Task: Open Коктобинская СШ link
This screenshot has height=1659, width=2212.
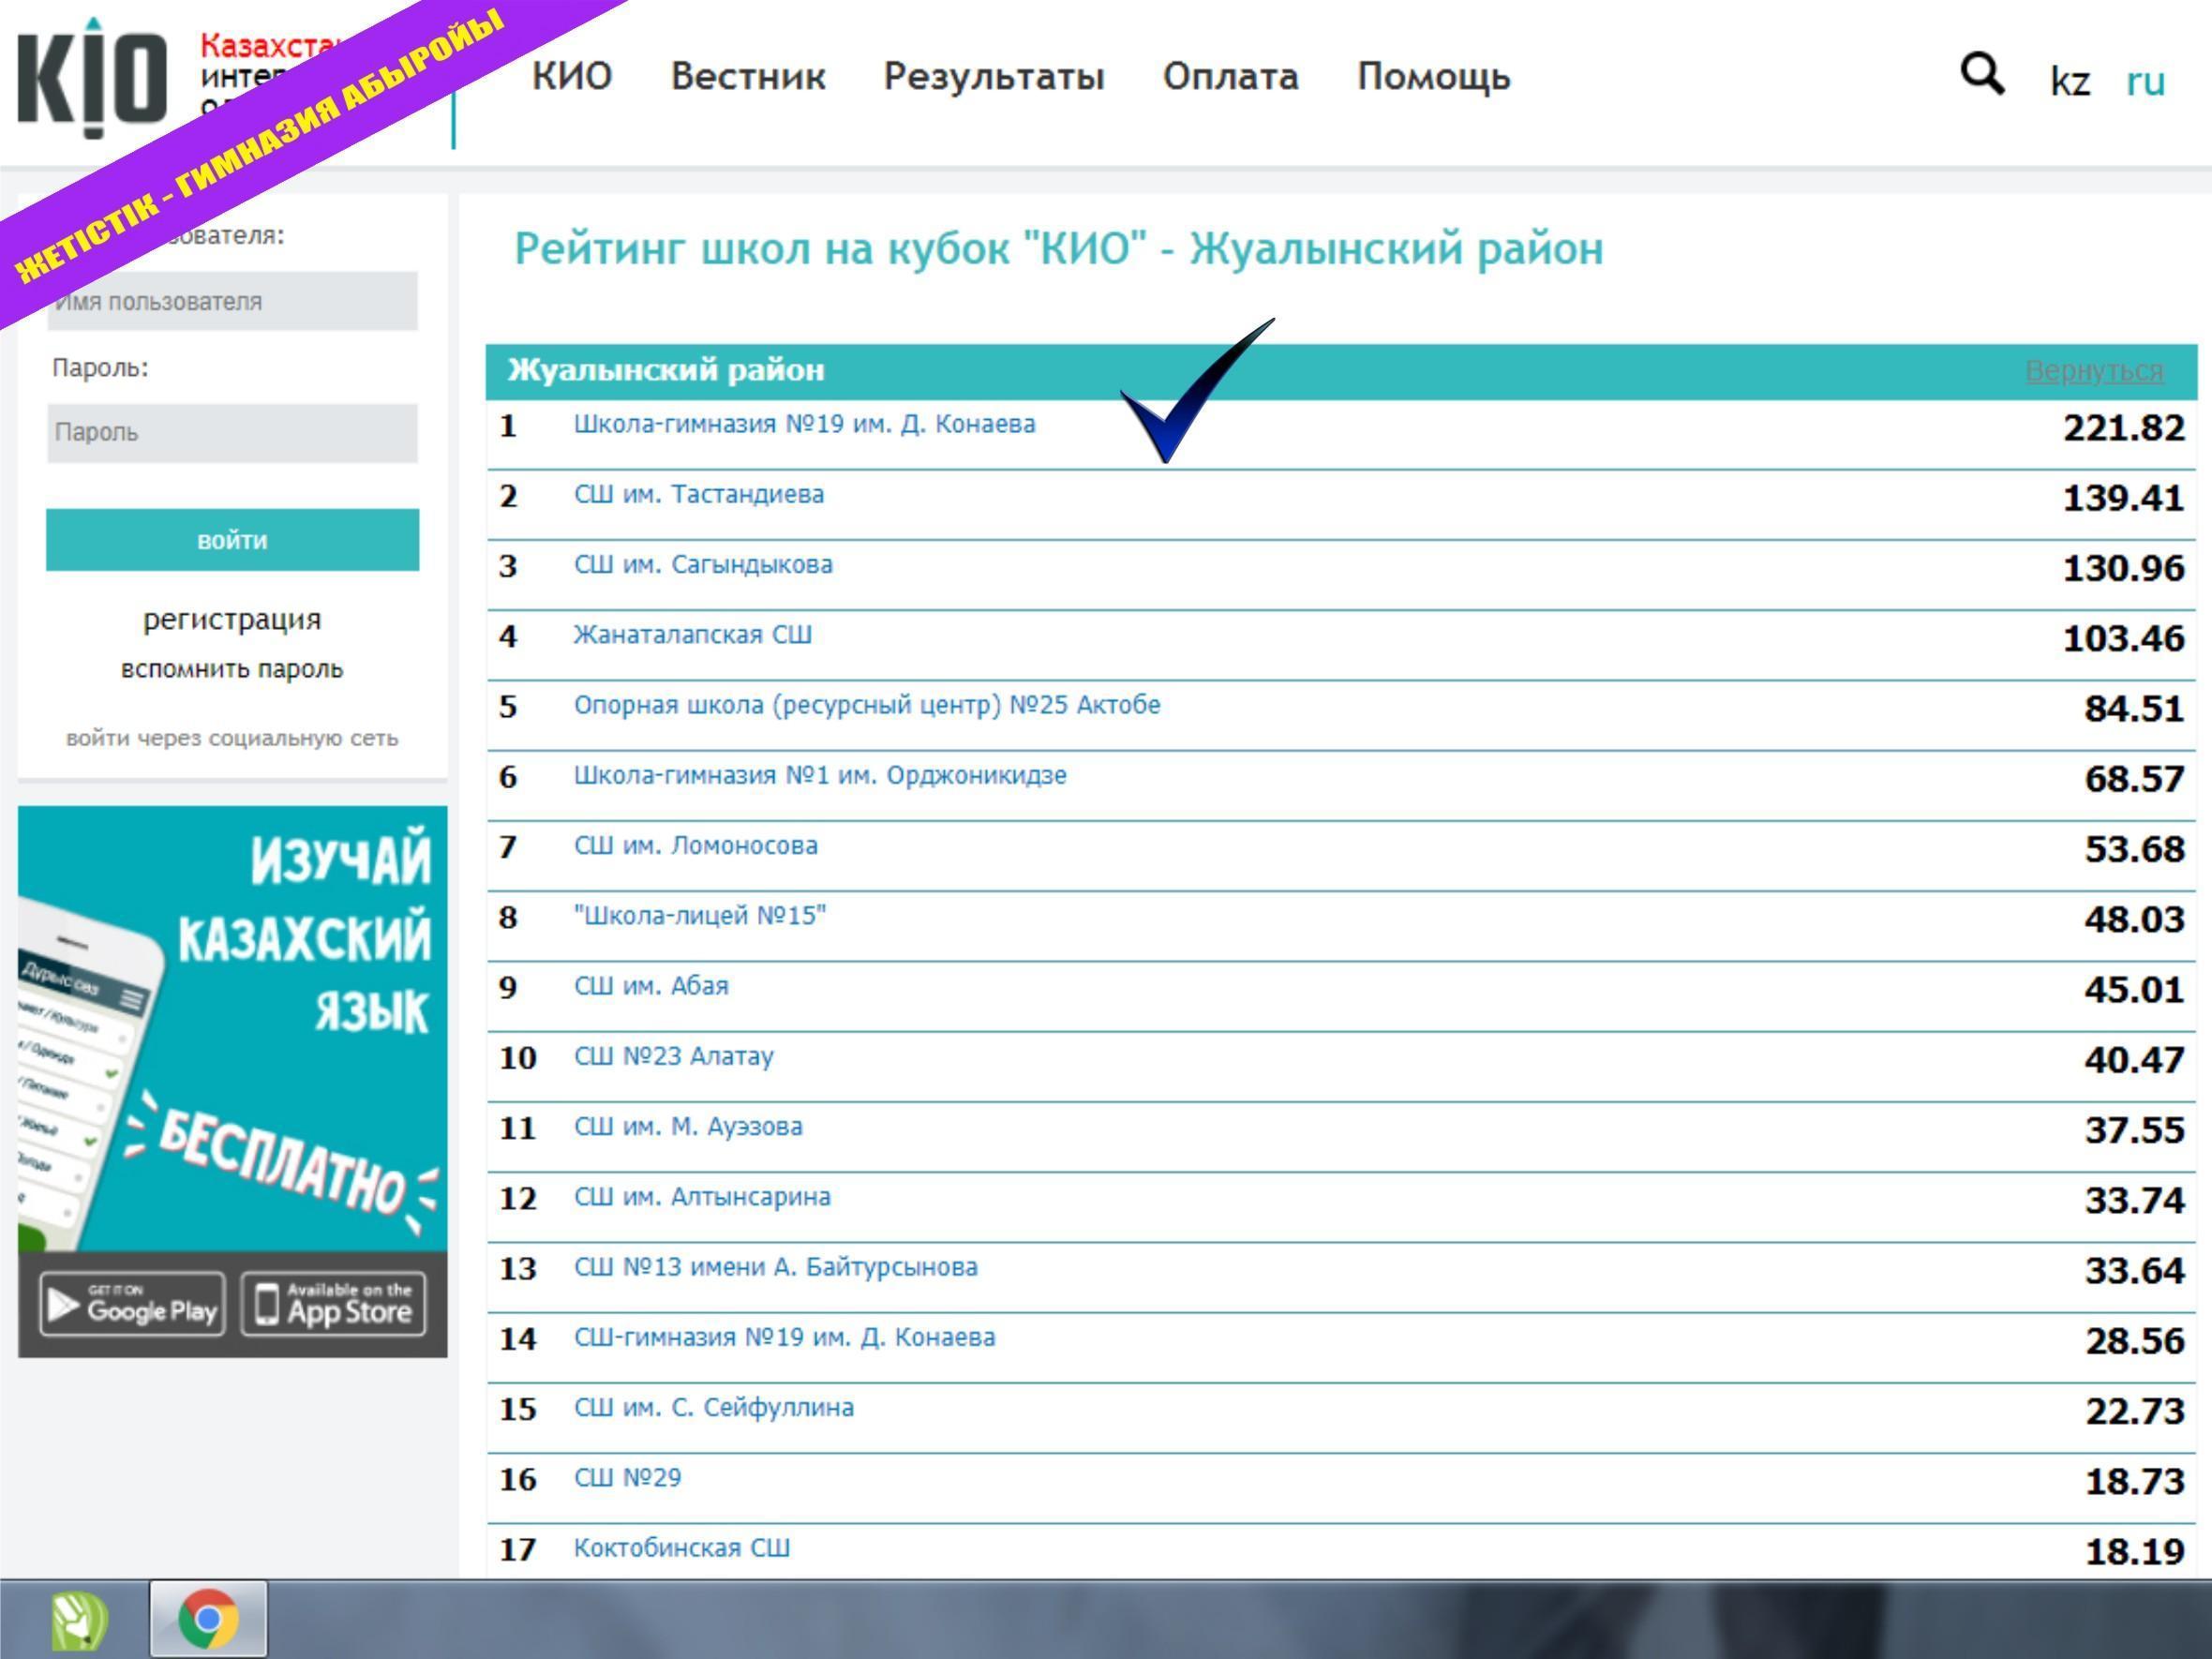Action: (681, 1548)
